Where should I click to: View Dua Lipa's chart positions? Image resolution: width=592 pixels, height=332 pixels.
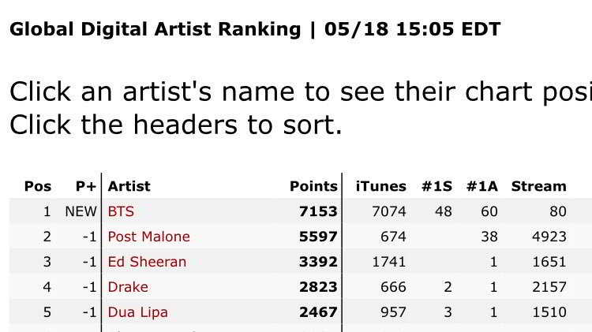(x=137, y=312)
